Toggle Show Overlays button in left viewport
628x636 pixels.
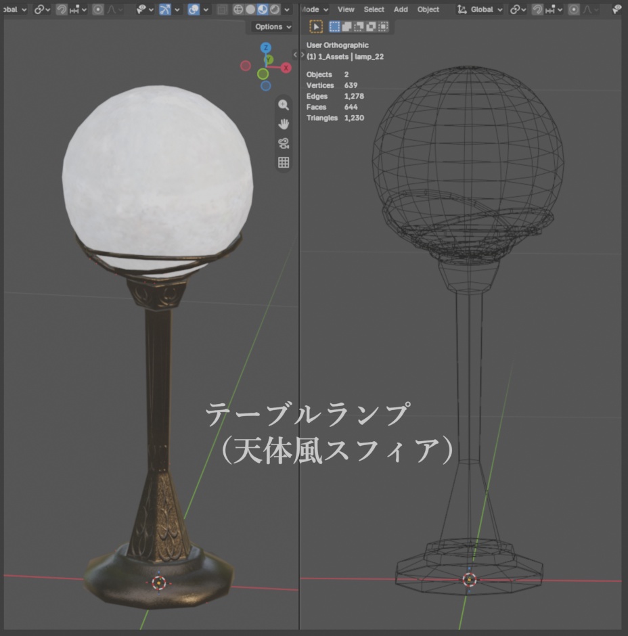tap(194, 9)
